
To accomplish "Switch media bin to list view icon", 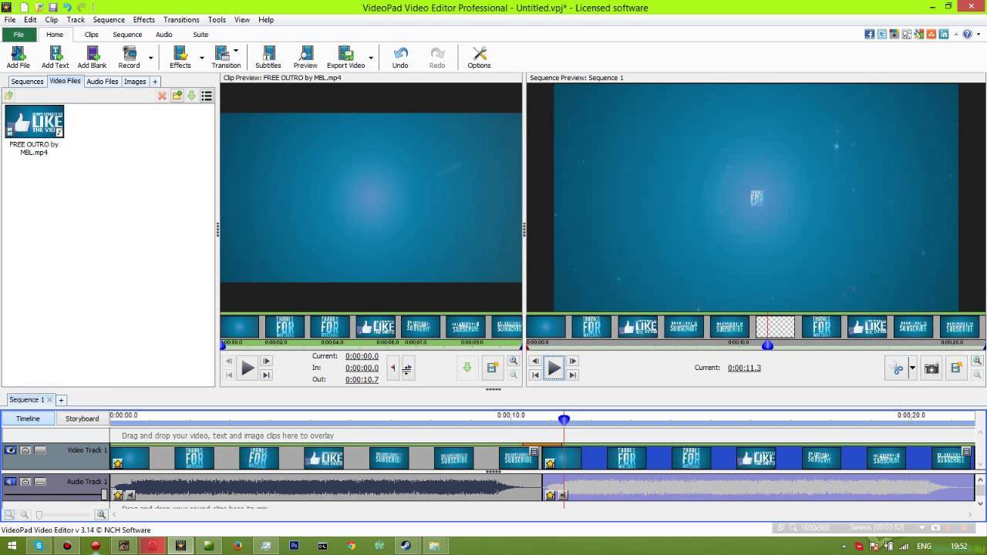I will [207, 96].
